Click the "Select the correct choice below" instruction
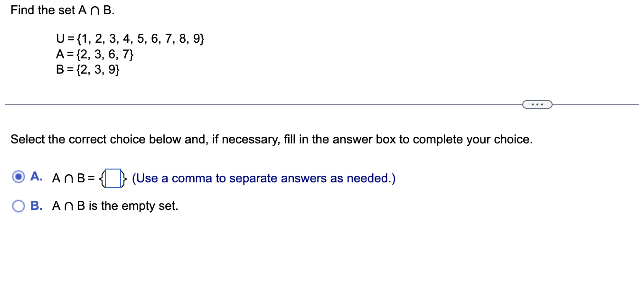The image size is (639, 284). click(271, 139)
